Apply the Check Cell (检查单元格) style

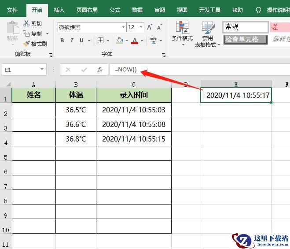tap(246, 40)
